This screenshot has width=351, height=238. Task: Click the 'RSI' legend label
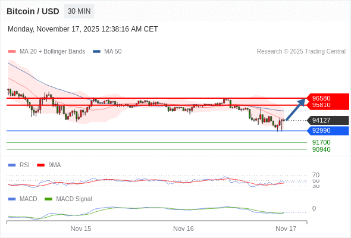coord(24,165)
